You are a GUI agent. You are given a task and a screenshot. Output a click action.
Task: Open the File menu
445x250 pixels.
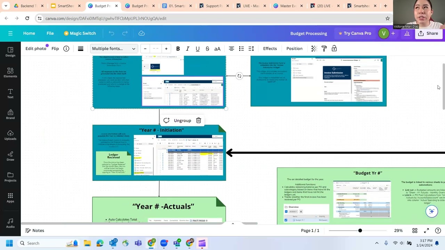[x=50, y=33]
